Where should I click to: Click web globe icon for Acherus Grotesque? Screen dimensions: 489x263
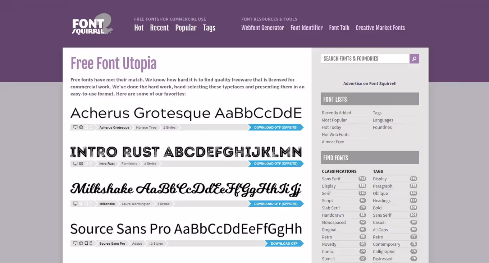pyautogui.click(x=81, y=127)
